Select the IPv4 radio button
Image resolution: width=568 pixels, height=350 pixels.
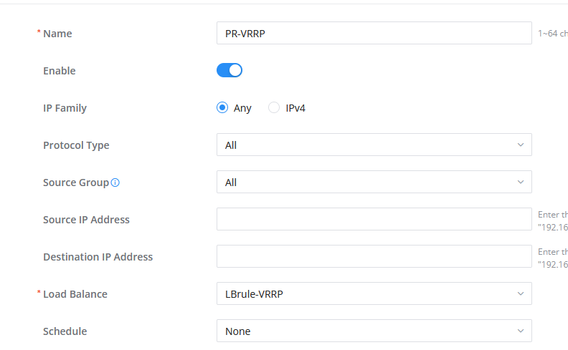point(274,108)
